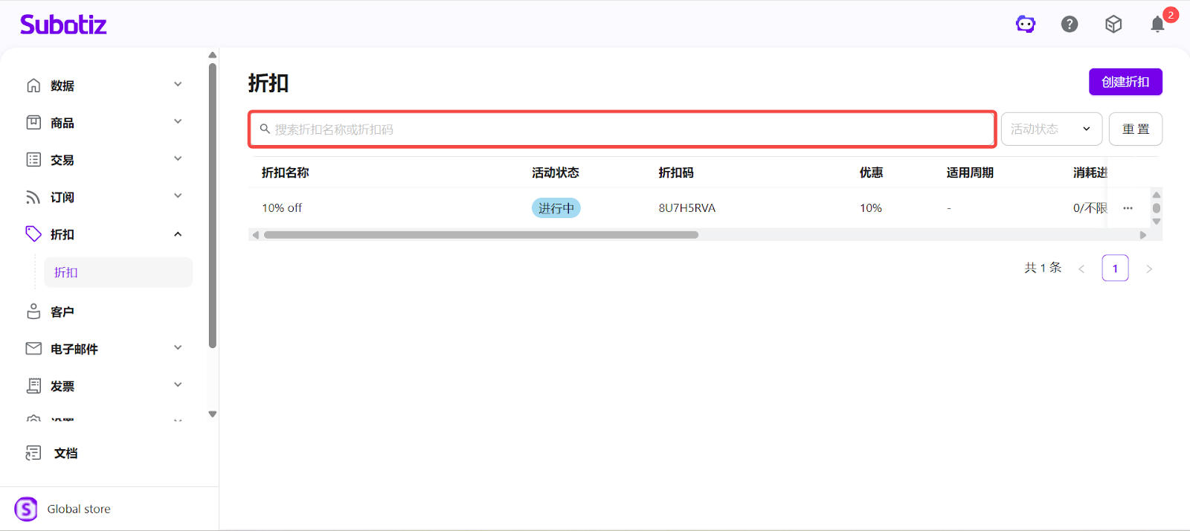The image size is (1190, 531).
Task: Expand the 电子邮件 sidebar menu
Action: [x=104, y=349]
